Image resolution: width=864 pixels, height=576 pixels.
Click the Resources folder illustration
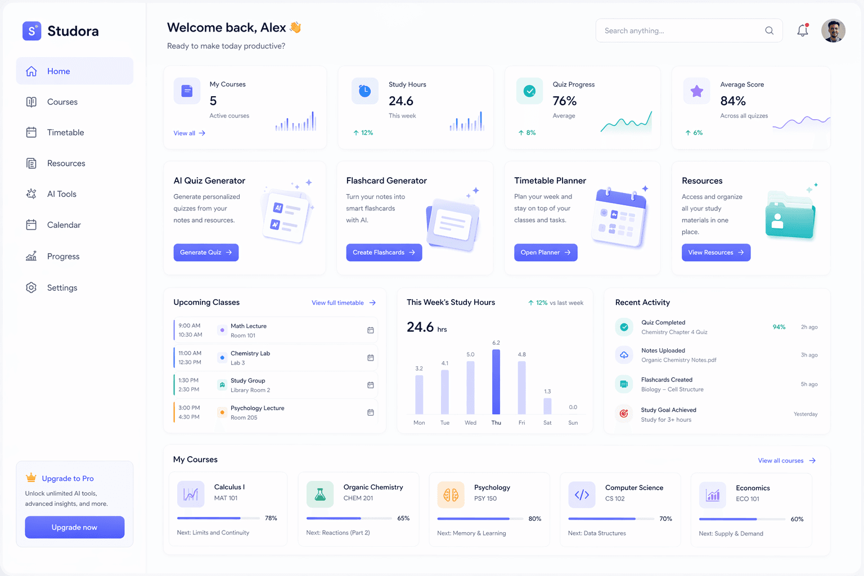(790, 215)
